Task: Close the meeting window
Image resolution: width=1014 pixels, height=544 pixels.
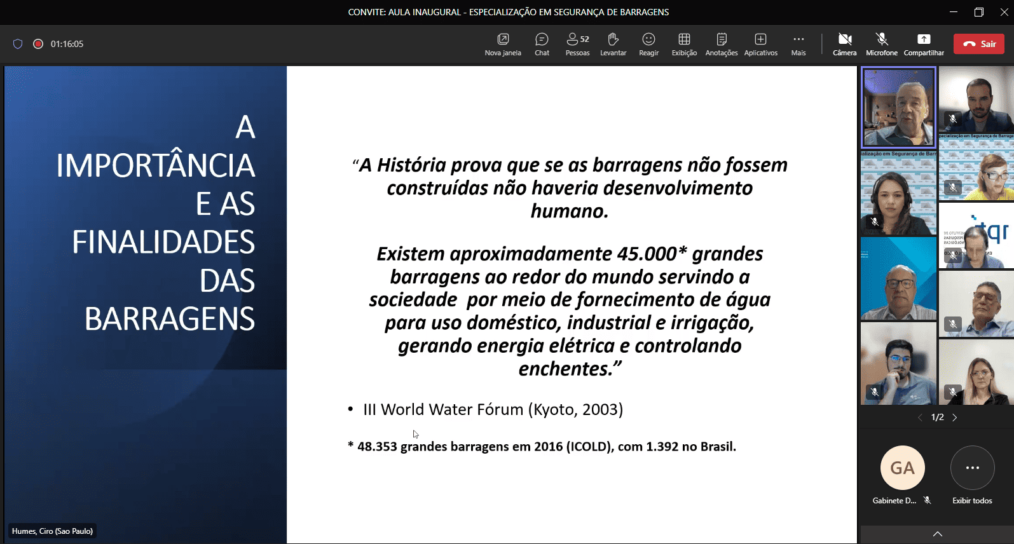Action: tap(1004, 12)
